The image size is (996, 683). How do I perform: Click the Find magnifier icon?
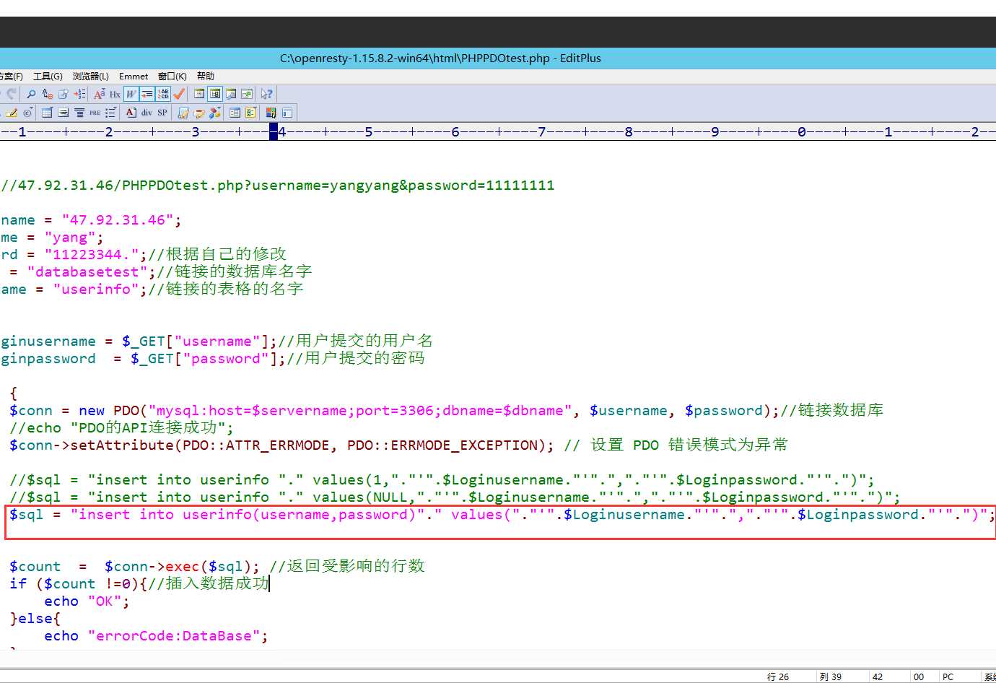pyautogui.click(x=31, y=94)
